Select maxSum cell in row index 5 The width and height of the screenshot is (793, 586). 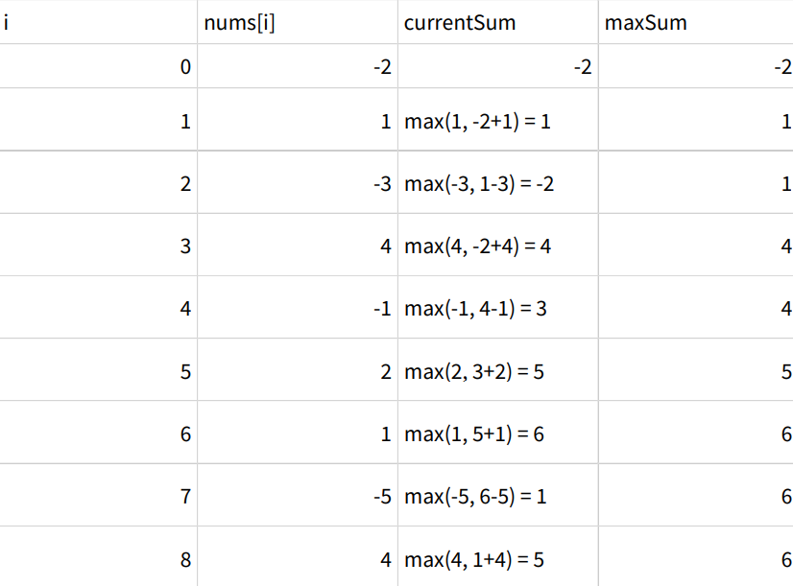695,371
